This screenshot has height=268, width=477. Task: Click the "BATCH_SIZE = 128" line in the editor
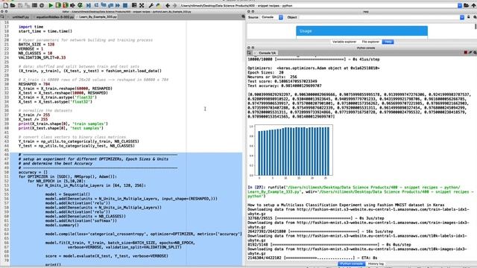37,45
